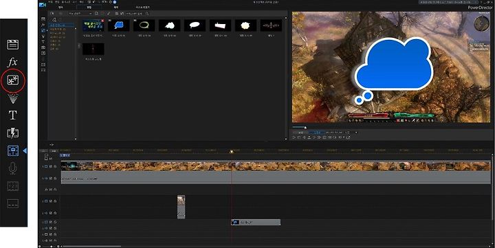The width and height of the screenshot is (495, 248).
Task: Select the active second tab in top row
Action: coord(89,7)
